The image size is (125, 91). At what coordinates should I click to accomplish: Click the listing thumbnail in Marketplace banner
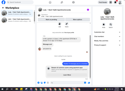click(x=39, y=15)
